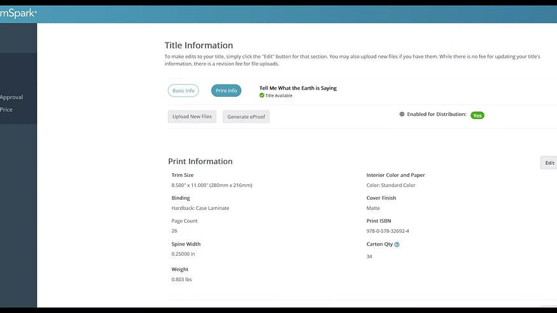Click the Title Information heading
This screenshot has width=557, height=313.
point(199,45)
